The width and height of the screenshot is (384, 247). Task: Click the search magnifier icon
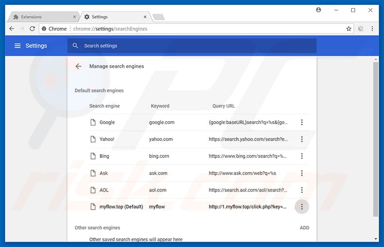pyautogui.click(x=75, y=46)
